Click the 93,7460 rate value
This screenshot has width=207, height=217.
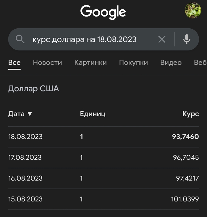tap(185, 137)
